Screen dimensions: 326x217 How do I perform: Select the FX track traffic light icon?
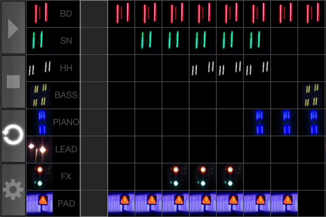pyautogui.click(x=40, y=176)
